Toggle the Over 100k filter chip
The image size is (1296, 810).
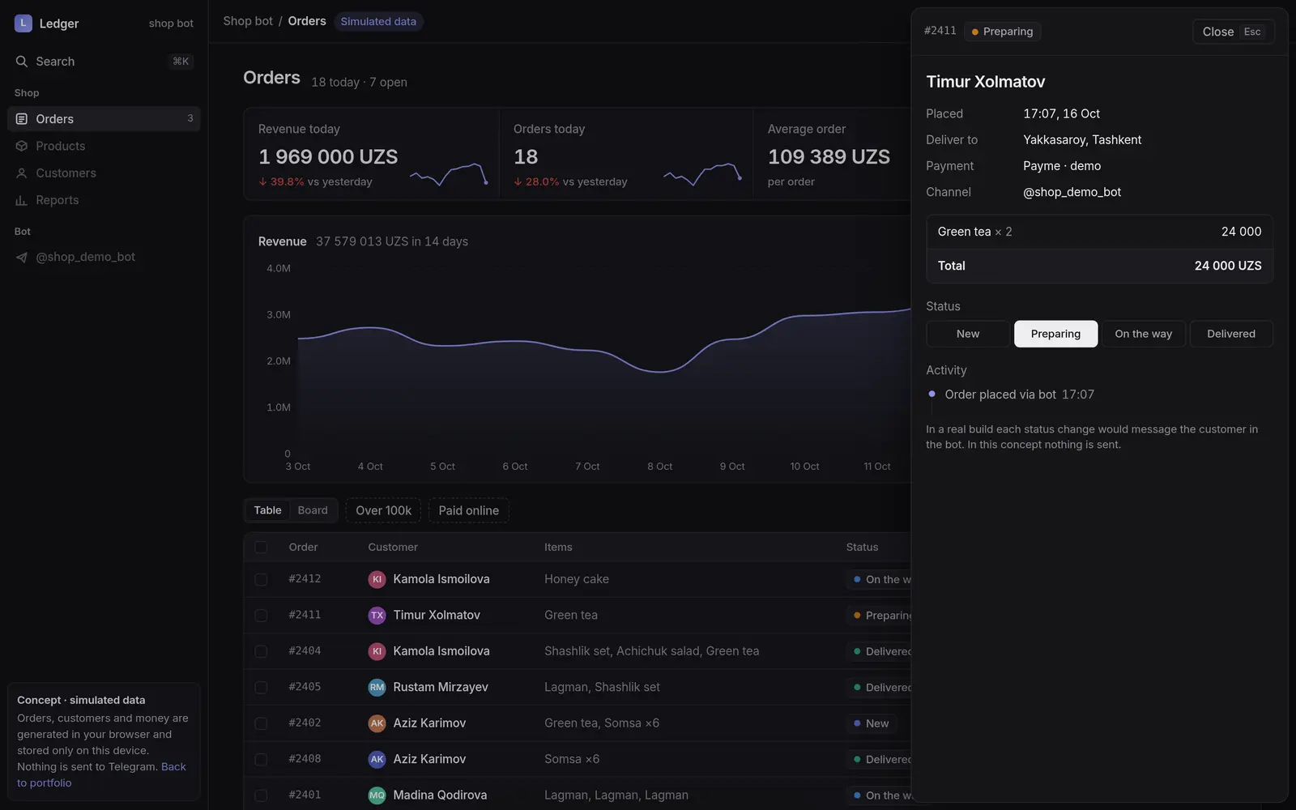pos(383,510)
